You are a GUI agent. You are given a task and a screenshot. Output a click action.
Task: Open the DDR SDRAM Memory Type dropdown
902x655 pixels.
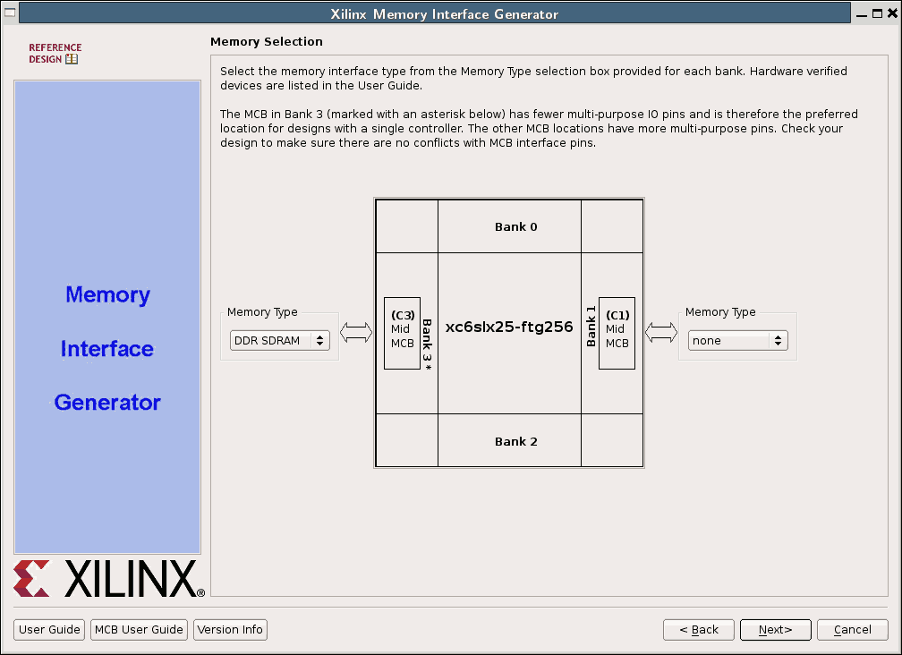coord(280,340)
